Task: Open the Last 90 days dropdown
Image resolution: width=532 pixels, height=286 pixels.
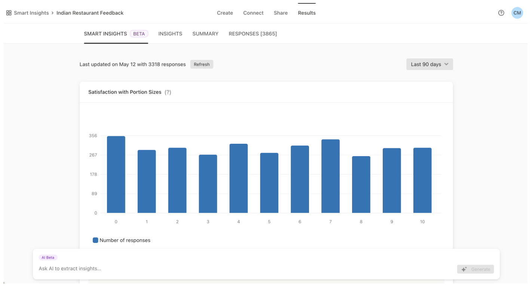Action: (429, 64)
